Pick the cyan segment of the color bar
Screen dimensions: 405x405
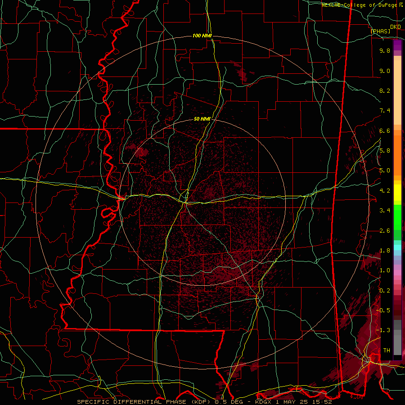pos(397,247)
